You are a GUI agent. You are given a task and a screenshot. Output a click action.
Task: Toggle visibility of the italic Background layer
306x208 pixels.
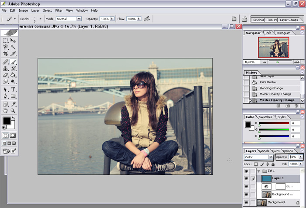(246, 202)
